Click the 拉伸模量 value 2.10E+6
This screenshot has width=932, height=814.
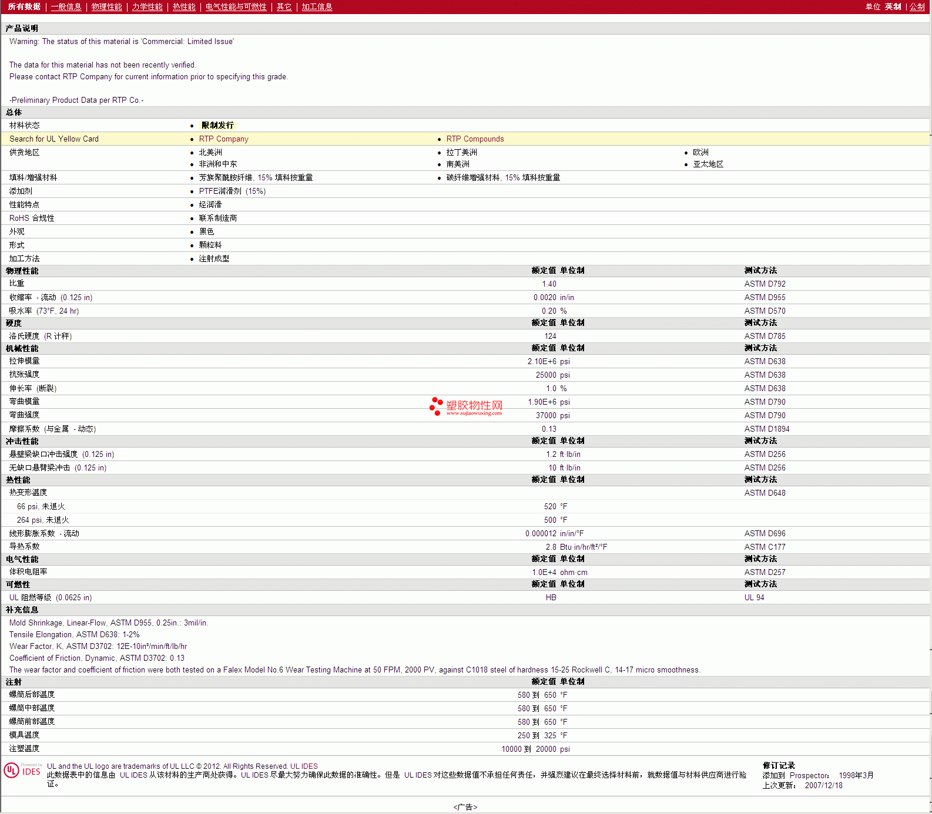(542, 362)
